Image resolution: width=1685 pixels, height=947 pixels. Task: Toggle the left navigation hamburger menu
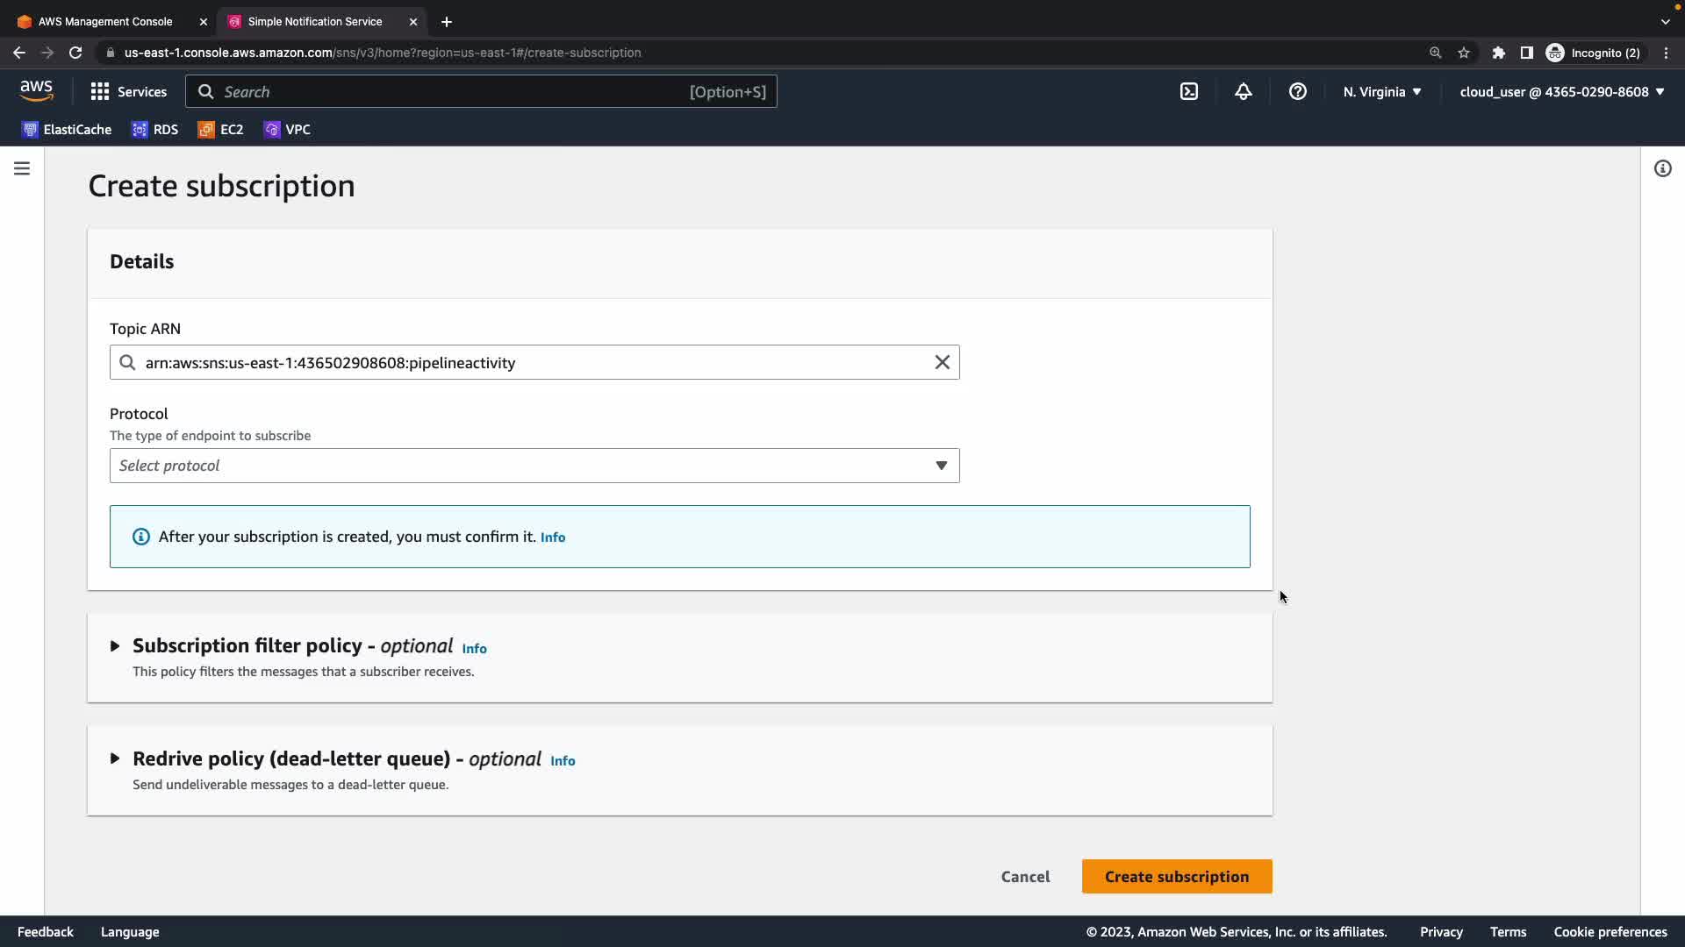click(x=22, y=168)
